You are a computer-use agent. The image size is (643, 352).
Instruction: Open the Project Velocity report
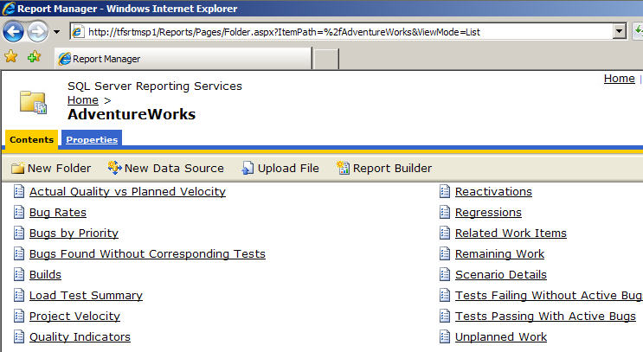(74, 316)
